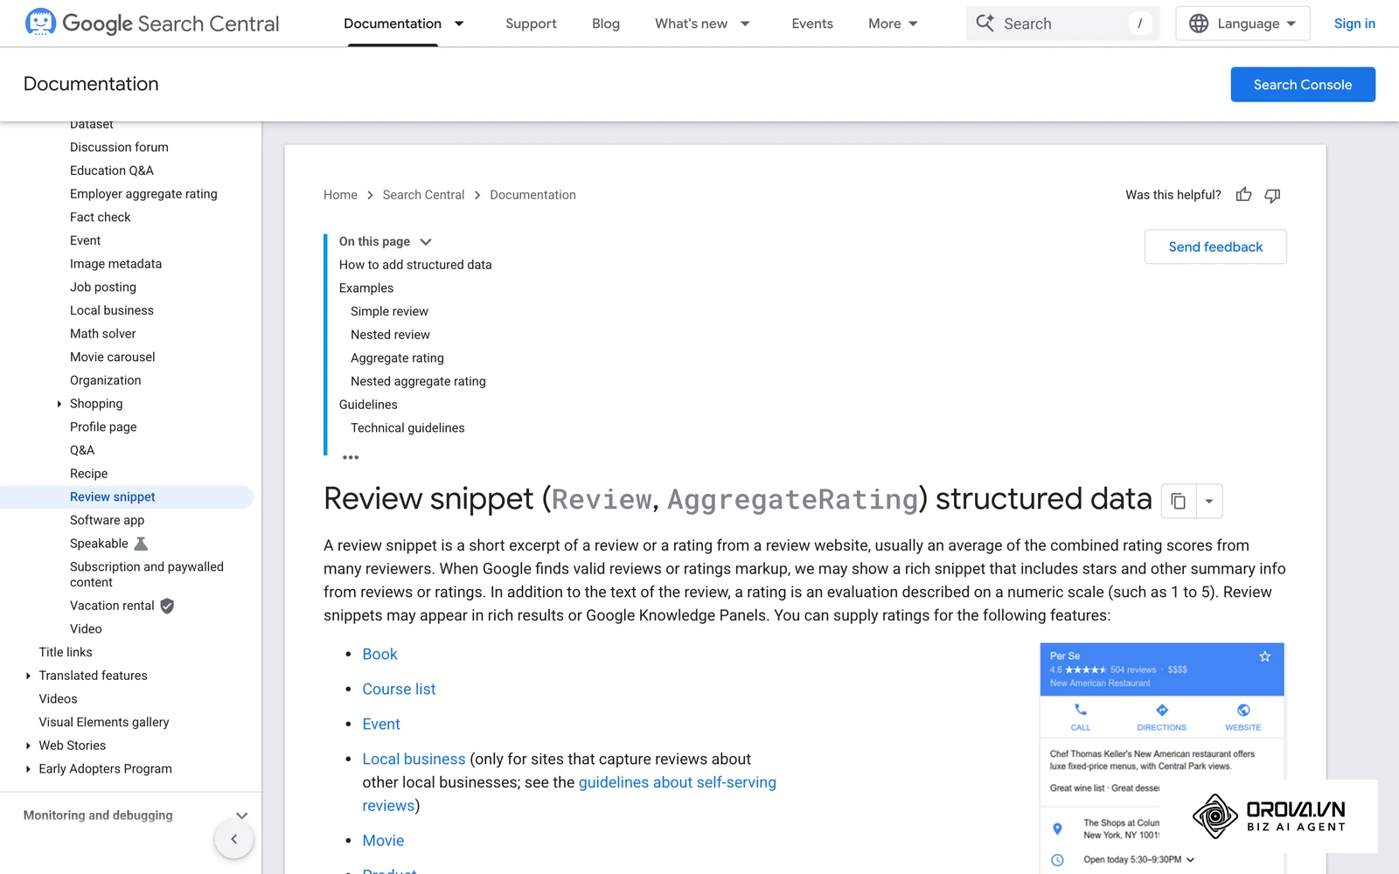Open Local business in the sidebar

pos(112,310)
